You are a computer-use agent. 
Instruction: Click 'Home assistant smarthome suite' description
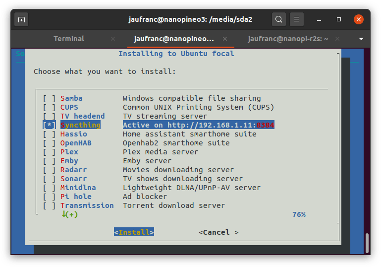pos(190,134)
